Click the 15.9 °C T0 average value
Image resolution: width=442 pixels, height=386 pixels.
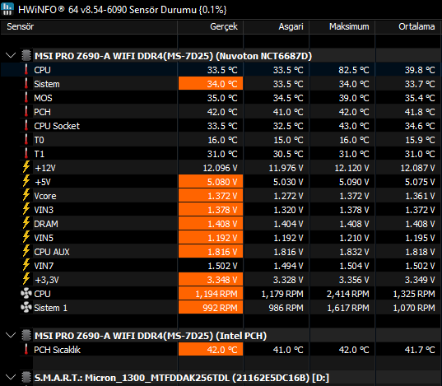coord(420,140)
